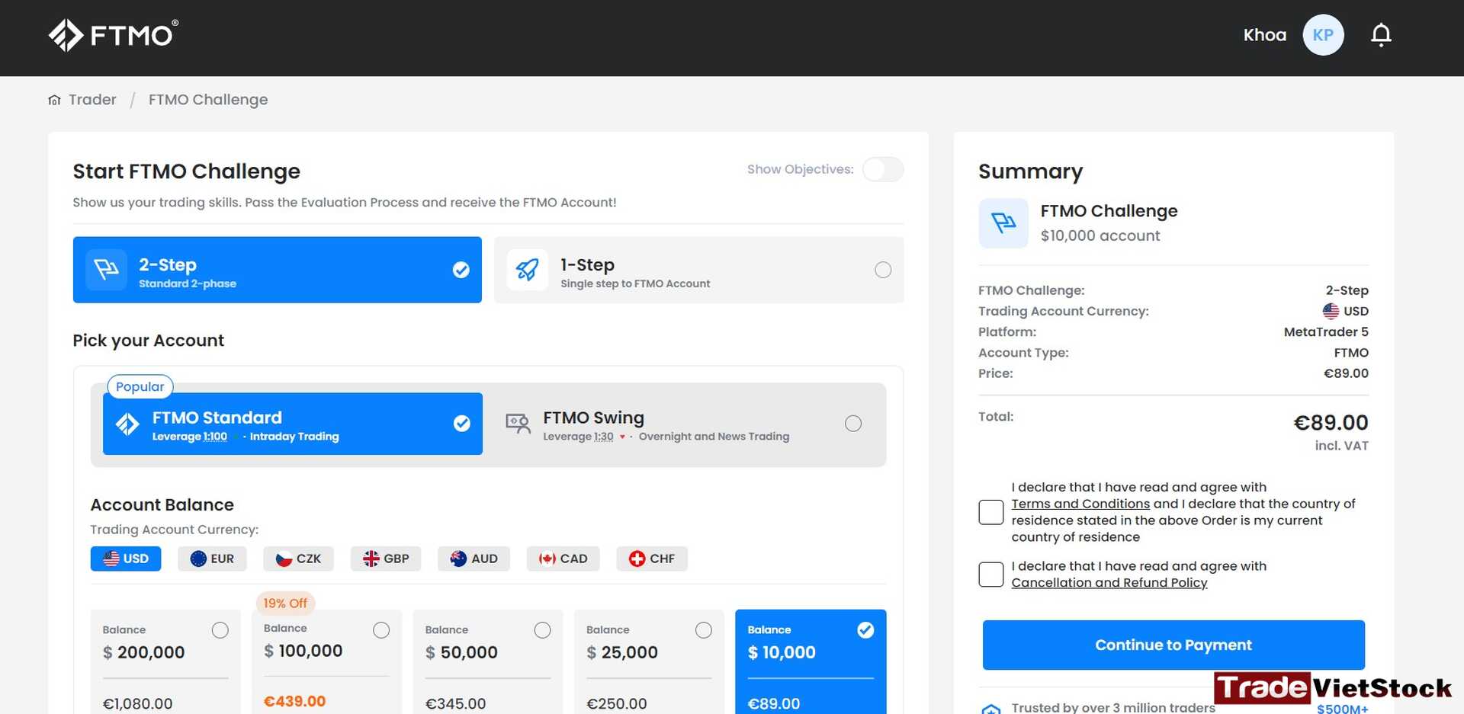Screen dimensions: 1464x714
Task: Switch currency to CAD
Action: tap(563, 559)
